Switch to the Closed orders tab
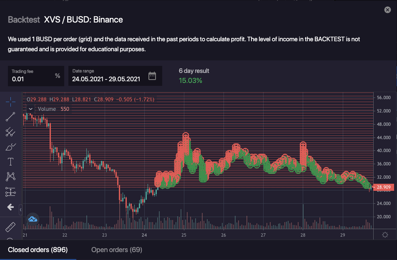This screenshot has height=260, width=397. pyautogui.click(x=38, y=250)
